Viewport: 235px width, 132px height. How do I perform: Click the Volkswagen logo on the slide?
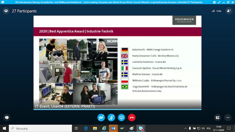click(x=184, y=20)
